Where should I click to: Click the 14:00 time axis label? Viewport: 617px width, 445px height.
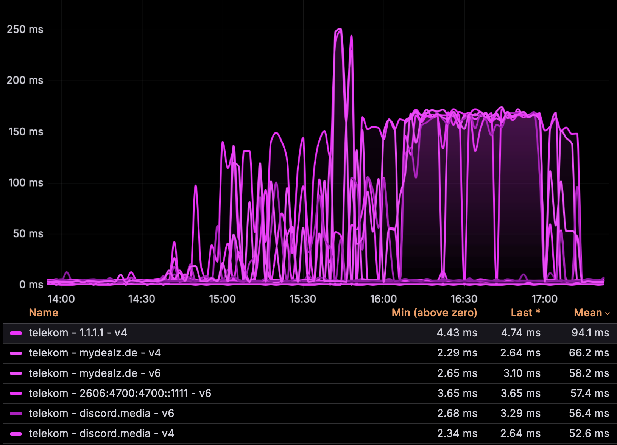tap(61, 299)
